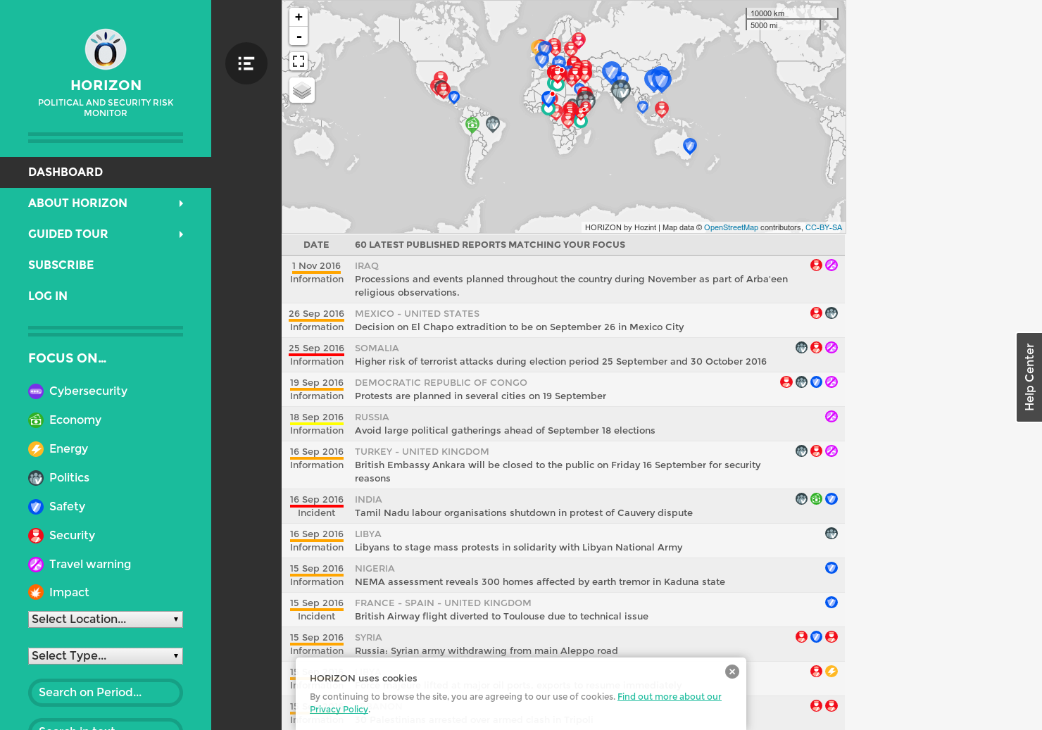Image resolution: width=1042 pixels, height=730 pixels.
Task: Open the CC-BY-SA license link
Action: pyautogui.click(x=824, y=228)
